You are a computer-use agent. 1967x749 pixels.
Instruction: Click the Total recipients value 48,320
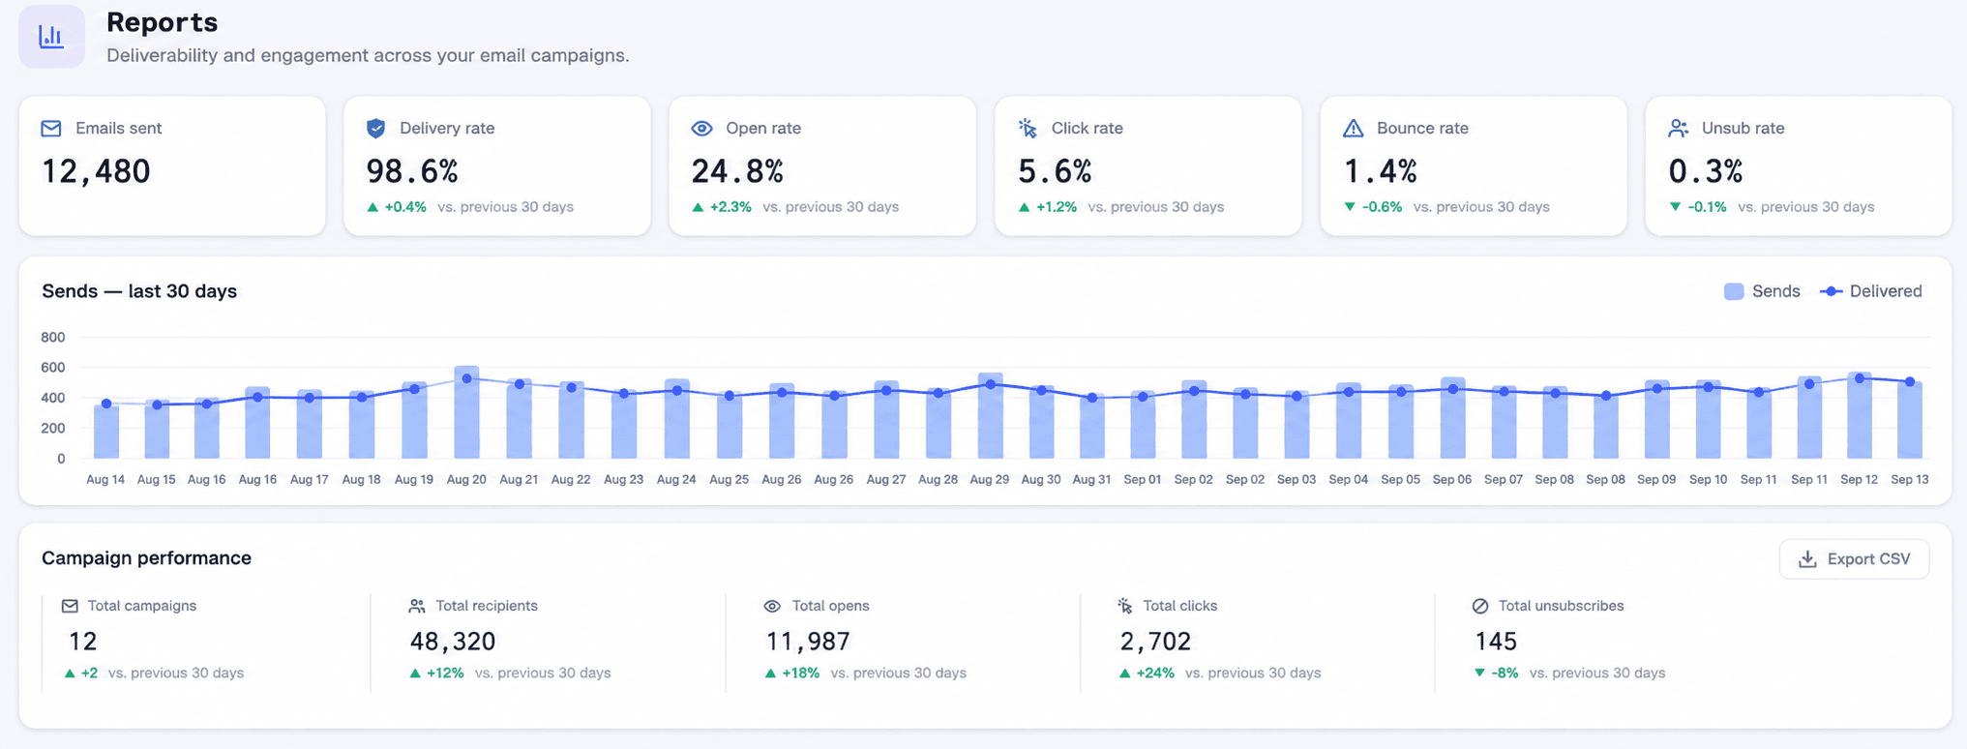[453, 642]
